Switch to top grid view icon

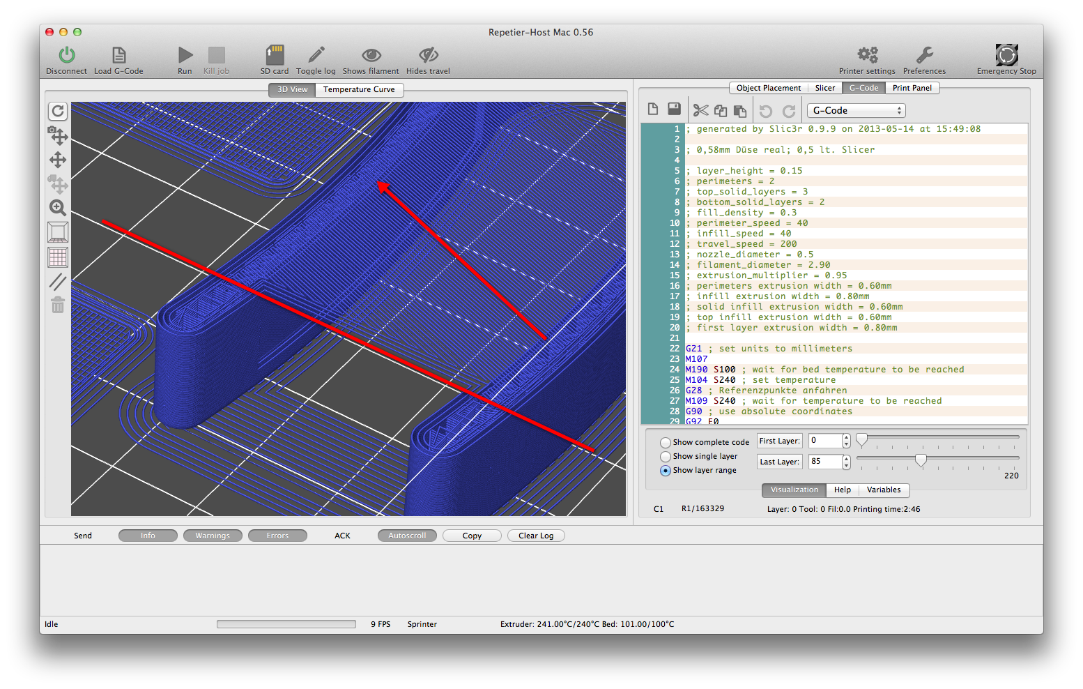58,257
